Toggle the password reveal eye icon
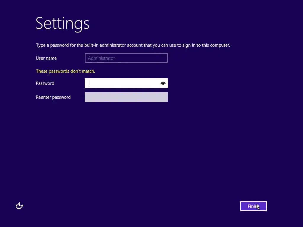Screen dimensions: 303x227 point(163,83)
